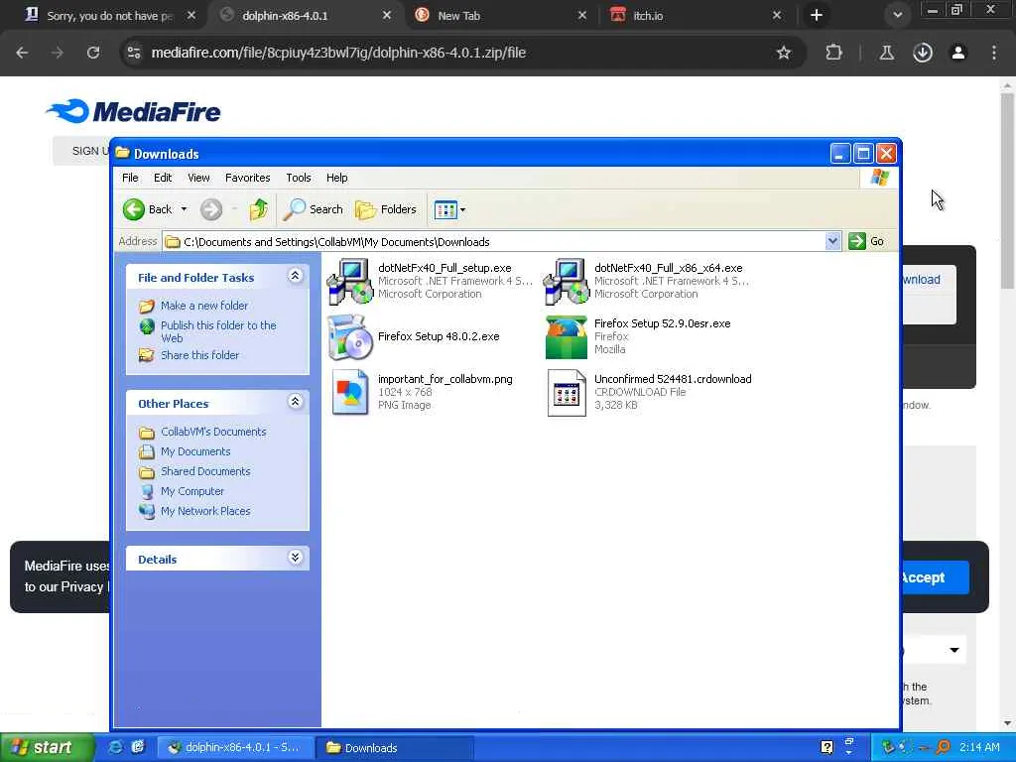Open My Computer from Other Places
1016x762 pixels.
point(191,491)
